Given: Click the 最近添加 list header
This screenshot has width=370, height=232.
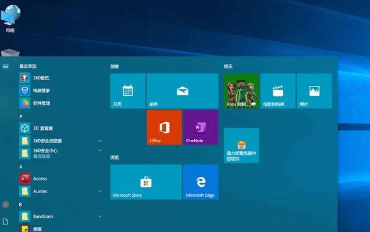Looking at the screenshot, I should pos(28,66).
